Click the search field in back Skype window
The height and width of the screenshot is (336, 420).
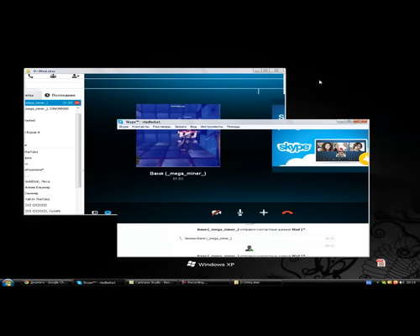click(53, 85)
